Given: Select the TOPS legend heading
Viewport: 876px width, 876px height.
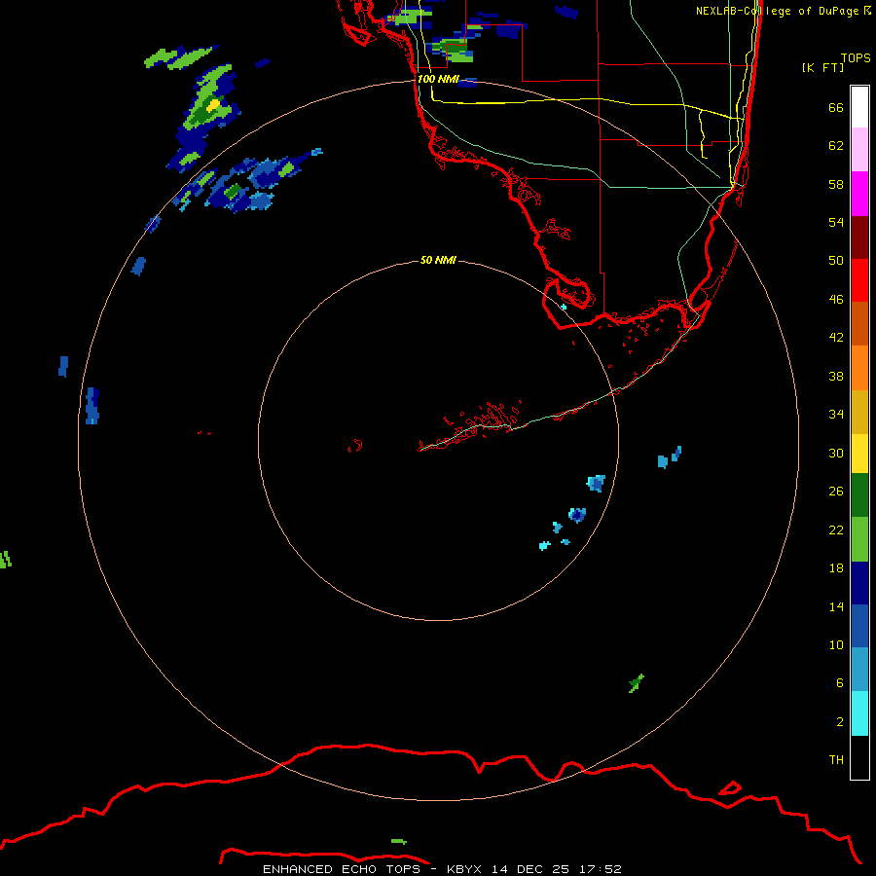Looking at the screenshot, I should [x=856, y=58].
